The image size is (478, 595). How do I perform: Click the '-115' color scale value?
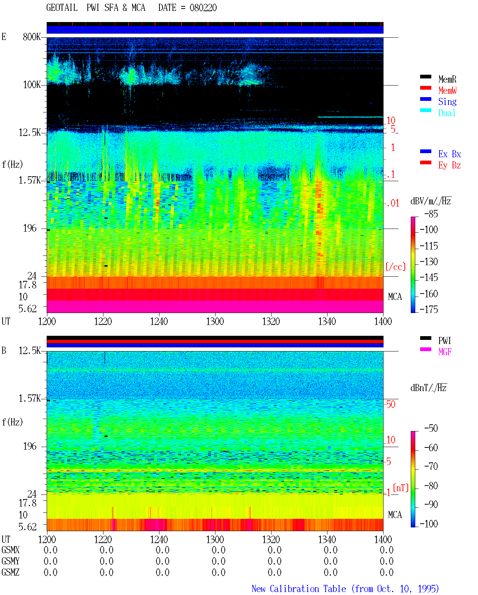click(x=429, y=246)
